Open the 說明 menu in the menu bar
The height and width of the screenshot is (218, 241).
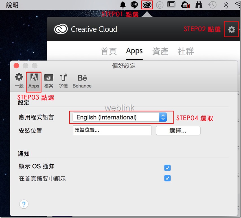click(12, 5)
